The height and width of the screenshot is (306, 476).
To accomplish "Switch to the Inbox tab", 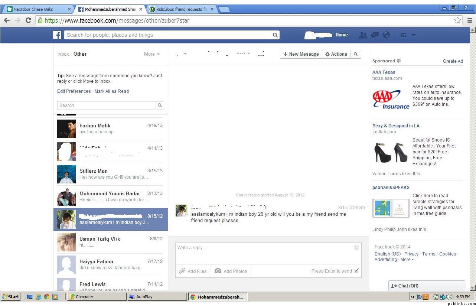I will [x=63, y=54].
